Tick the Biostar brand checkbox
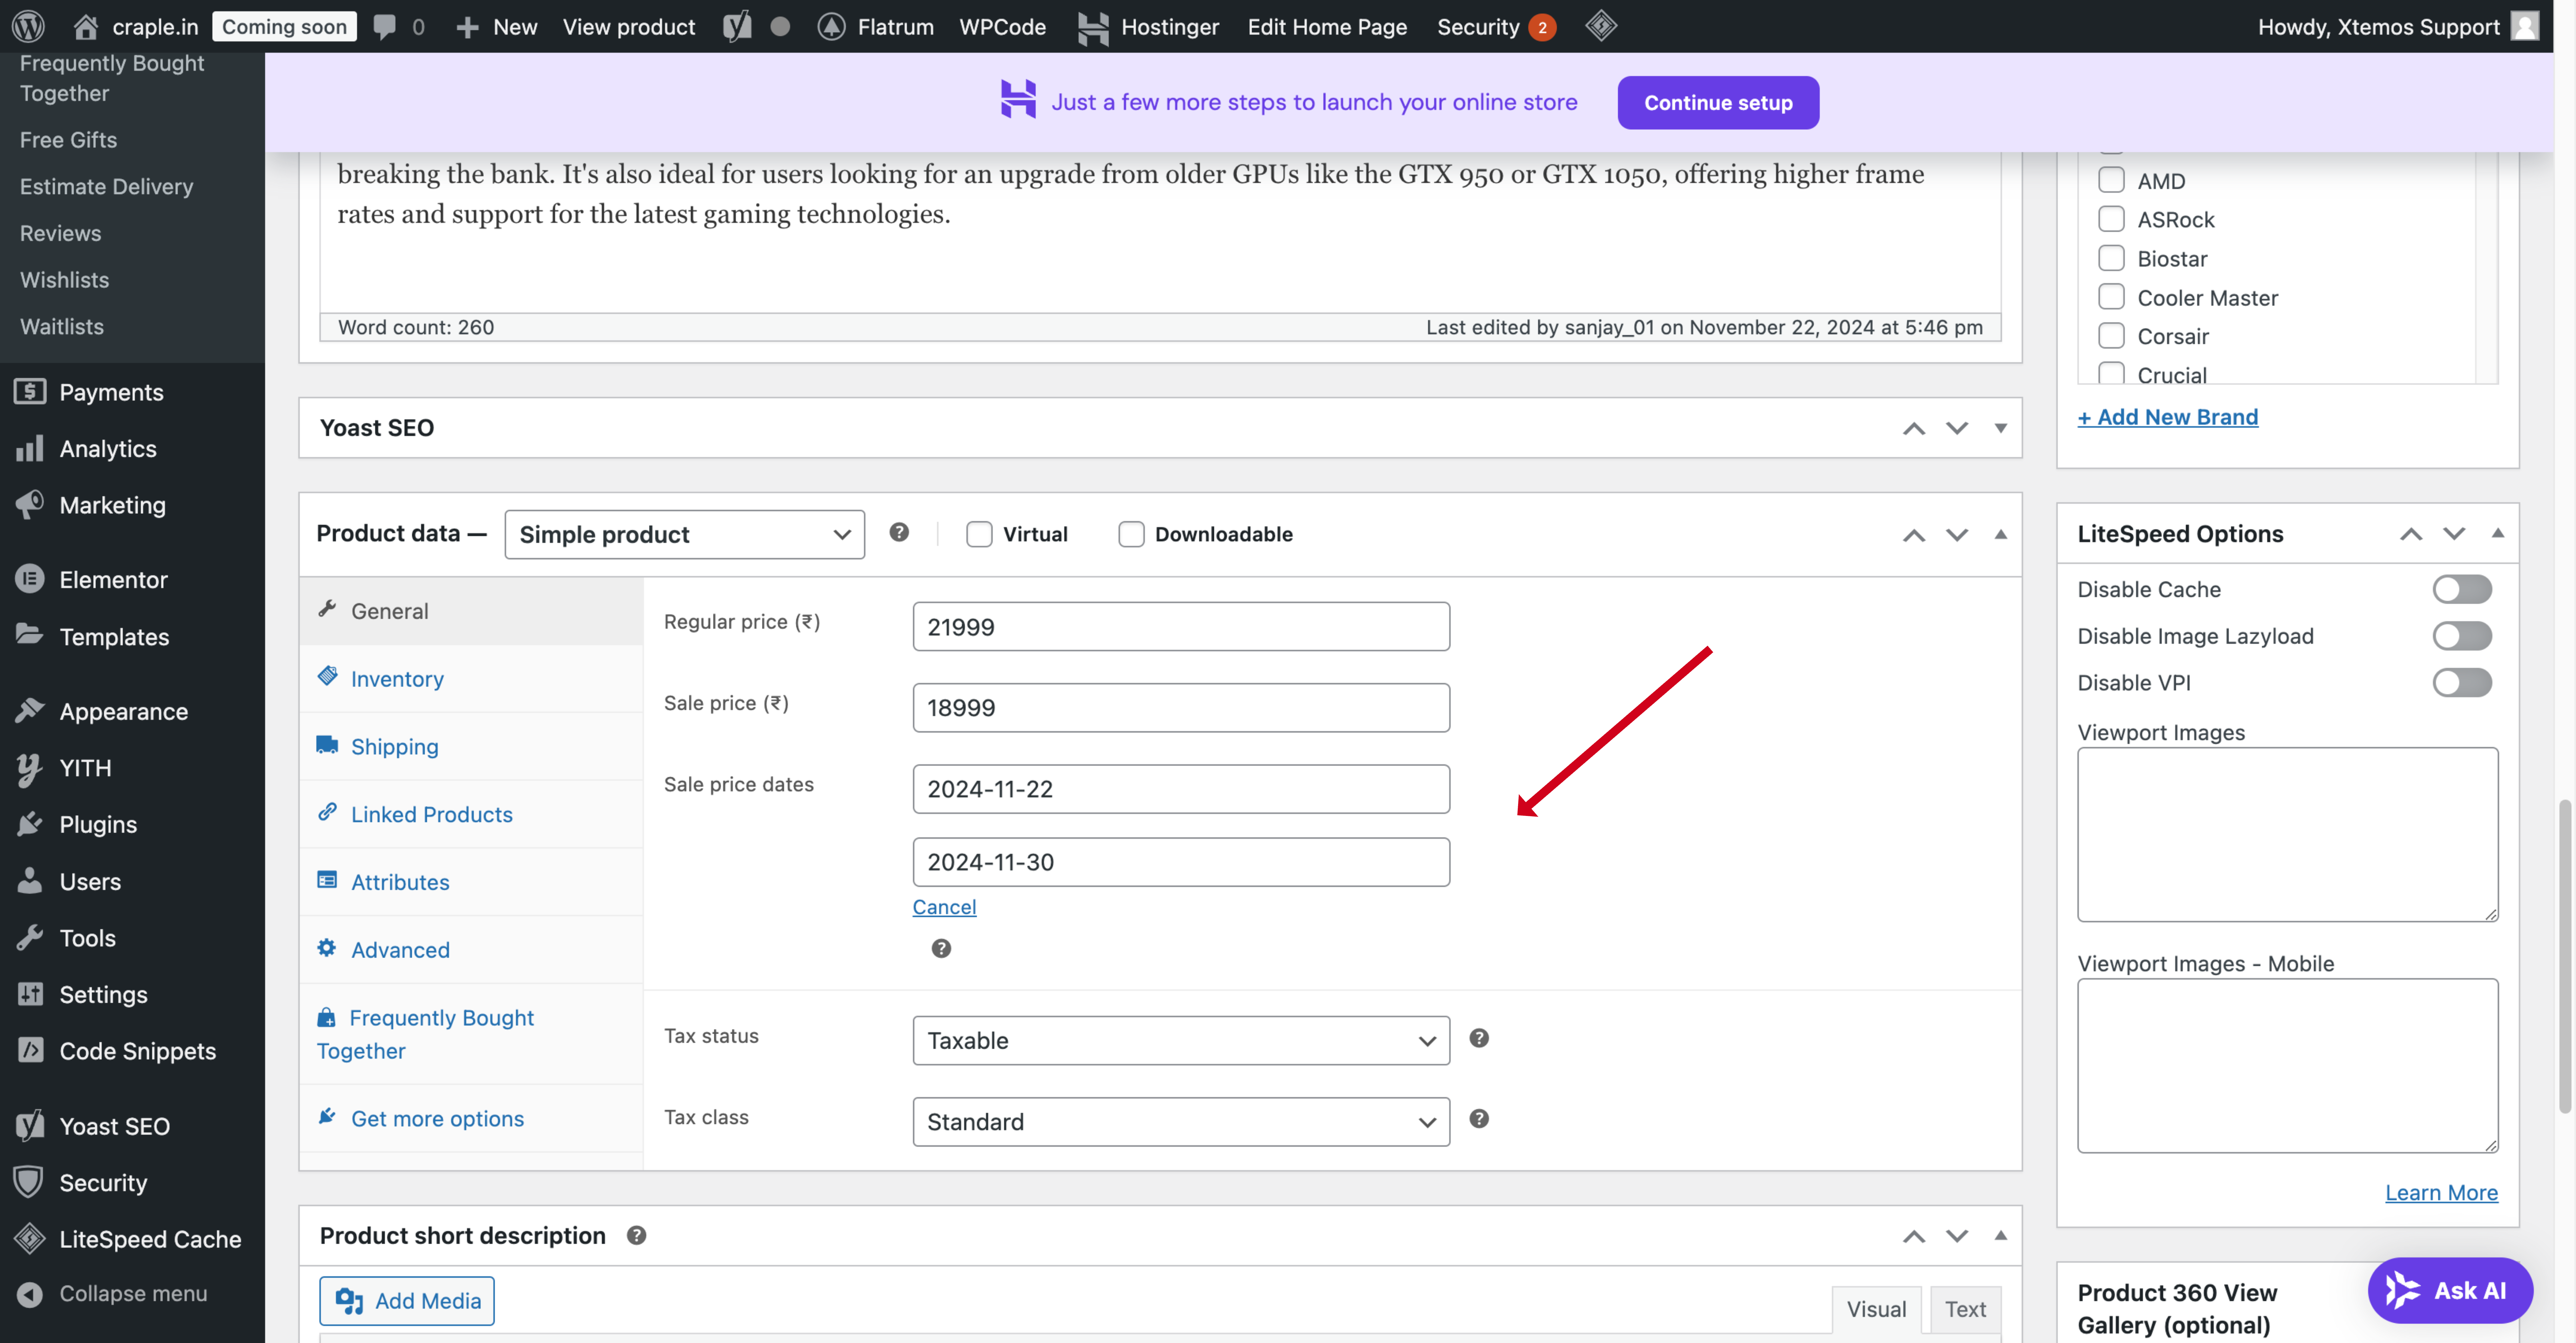Viewport: 2576px width, 1343px height. [2111, 258]
